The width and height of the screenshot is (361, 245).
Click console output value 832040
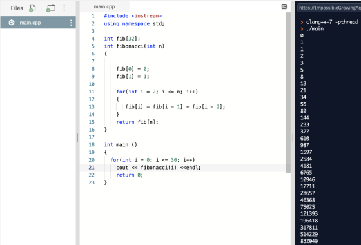(x=309, y=241)
